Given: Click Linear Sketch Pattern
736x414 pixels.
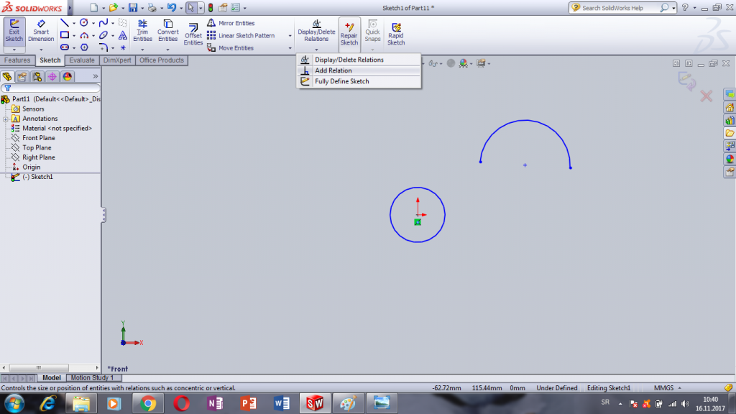Looking at the screenshot, I should point(241,36).
